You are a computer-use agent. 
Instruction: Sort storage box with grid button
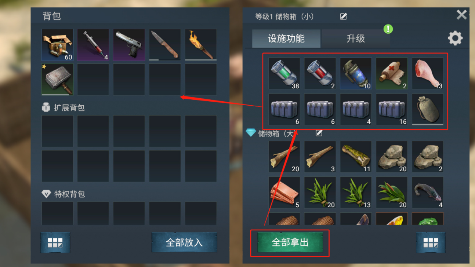[x=431, y=242]
